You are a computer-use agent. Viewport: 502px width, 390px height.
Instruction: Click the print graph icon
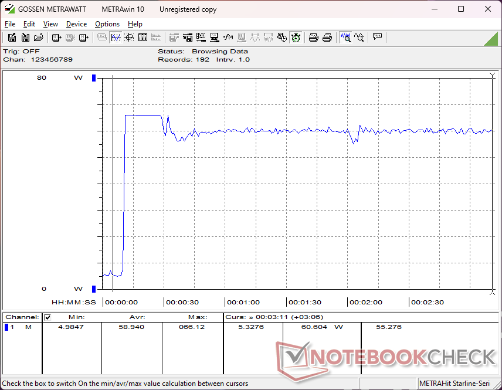click(313, 38)
